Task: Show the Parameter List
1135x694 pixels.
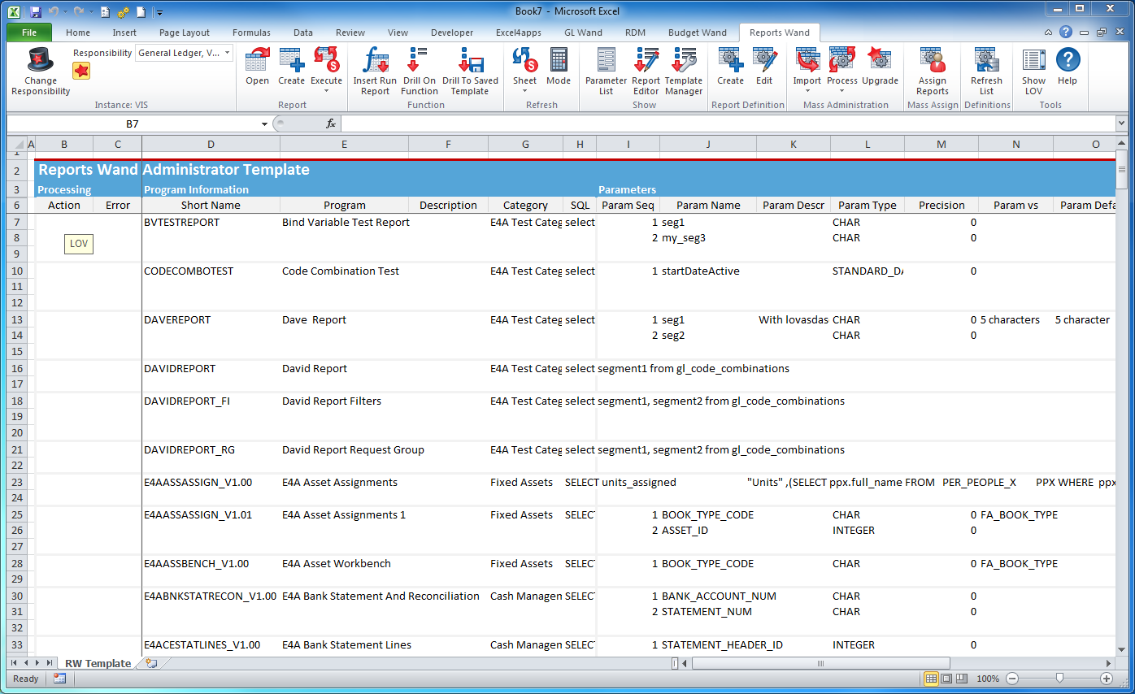Action: pyautogui.click(x=606, y=72)
